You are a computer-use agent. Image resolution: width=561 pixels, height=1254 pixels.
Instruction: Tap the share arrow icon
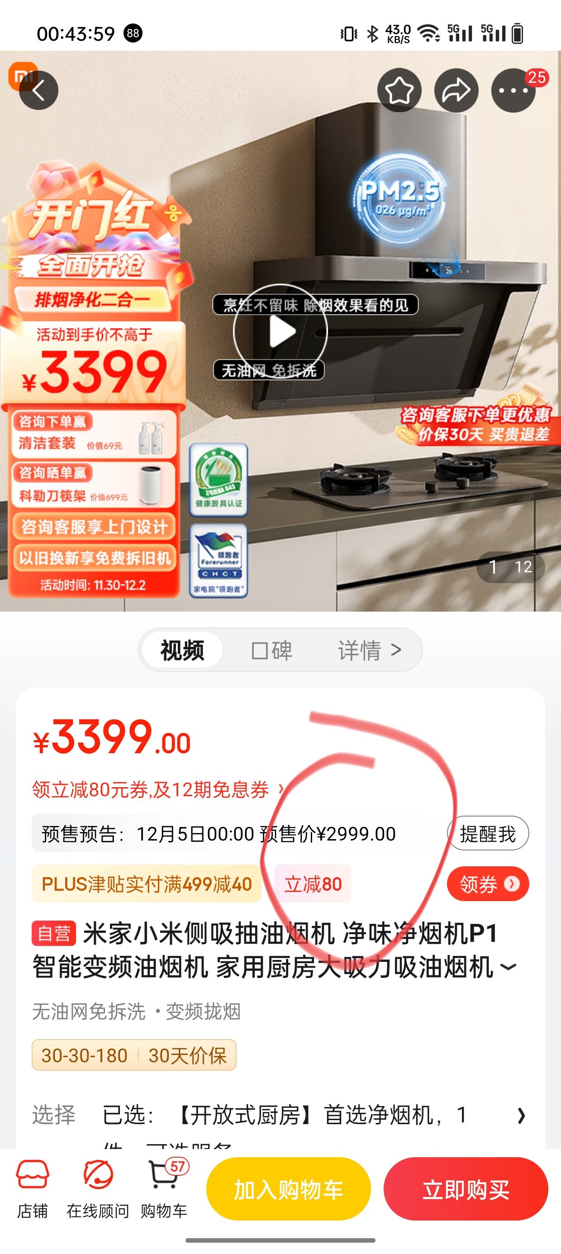click(x=456, y=90)
